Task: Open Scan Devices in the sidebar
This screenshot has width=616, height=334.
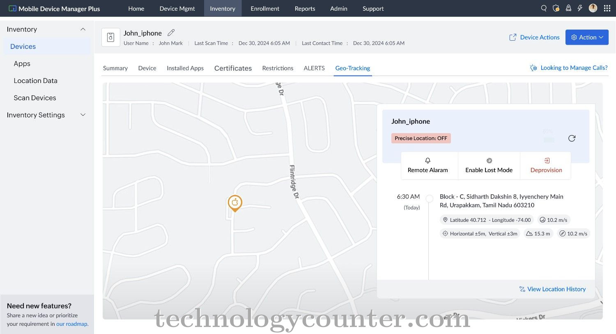Action: pyautogui.click(x=35, y=98)
